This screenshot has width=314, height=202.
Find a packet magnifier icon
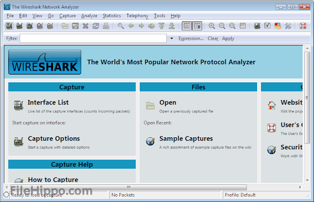121,26
